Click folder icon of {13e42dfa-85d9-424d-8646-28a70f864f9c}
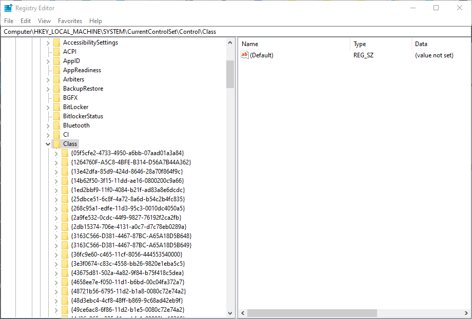The height and width of the screenshot is (319, 472). [x=65, y=172]
